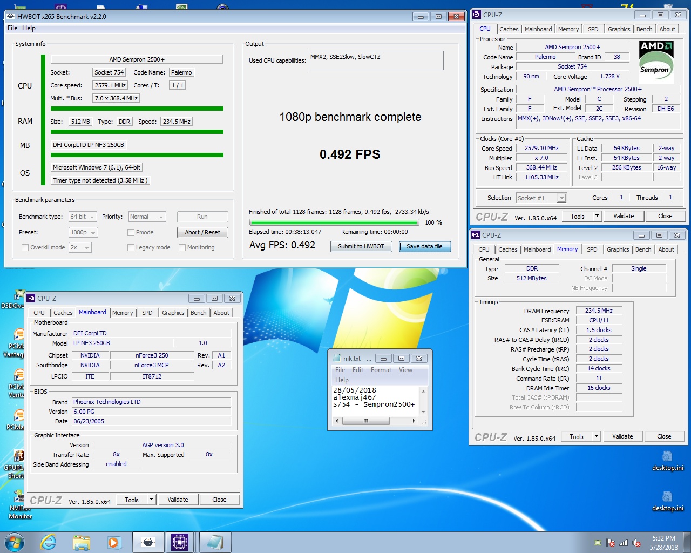Click the network signal tray icon
The height and width of the screenshot is (553, 691).
624,543
